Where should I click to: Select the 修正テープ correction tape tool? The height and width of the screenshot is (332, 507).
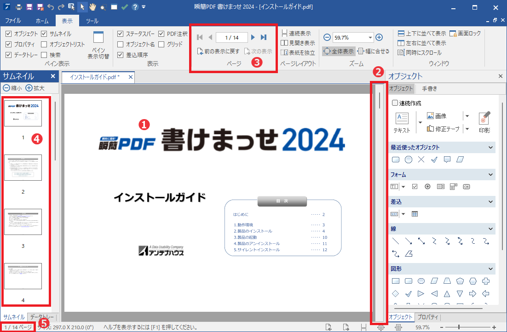click(443, 129)
